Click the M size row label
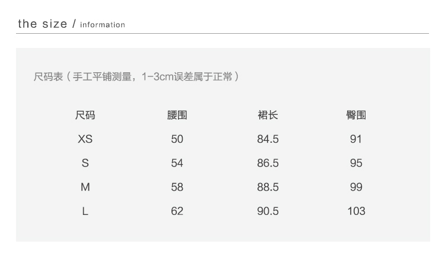445x257 pixels. 85,187
